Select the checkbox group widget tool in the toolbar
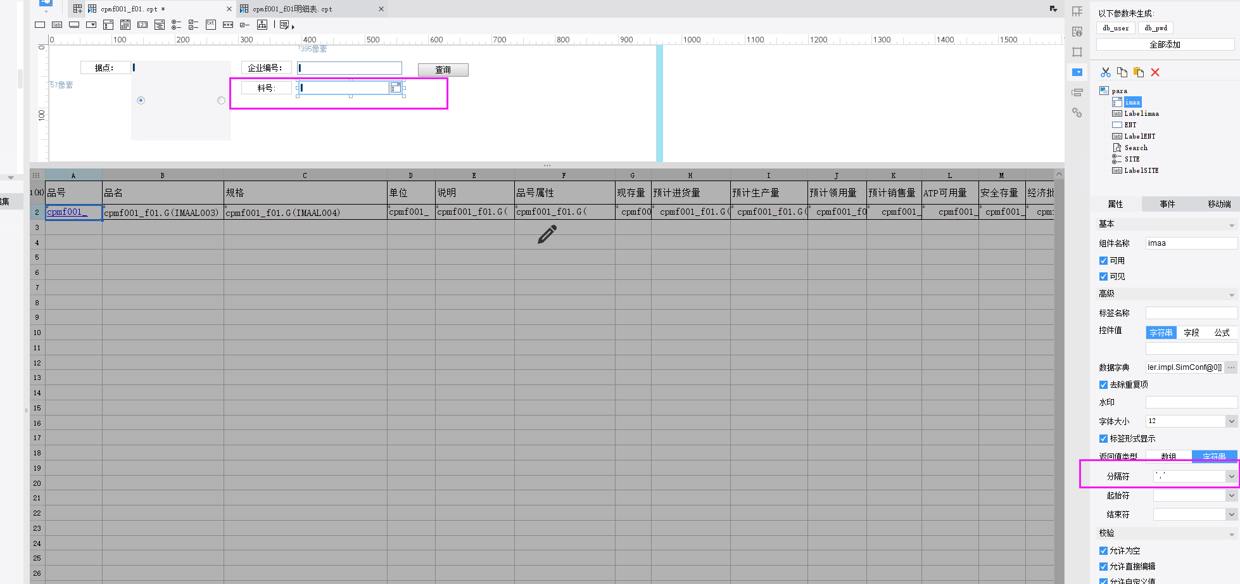Image resolution: width=1240 pixels, height=584 pixels. coord(194,25)
